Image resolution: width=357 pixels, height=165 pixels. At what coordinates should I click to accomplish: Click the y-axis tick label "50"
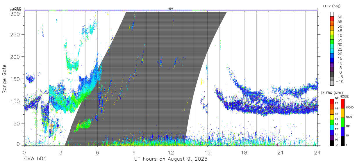(x=17, y=123)
